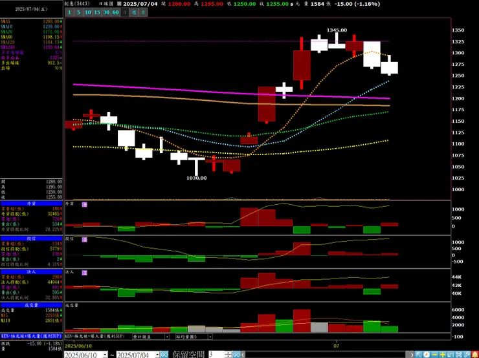Click the SMA20 legend entry
Viewport: 479px width, 358px height.
32,32
